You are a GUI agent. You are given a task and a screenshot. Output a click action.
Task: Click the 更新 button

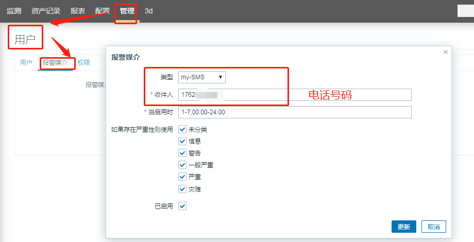[x=404, y=227]
